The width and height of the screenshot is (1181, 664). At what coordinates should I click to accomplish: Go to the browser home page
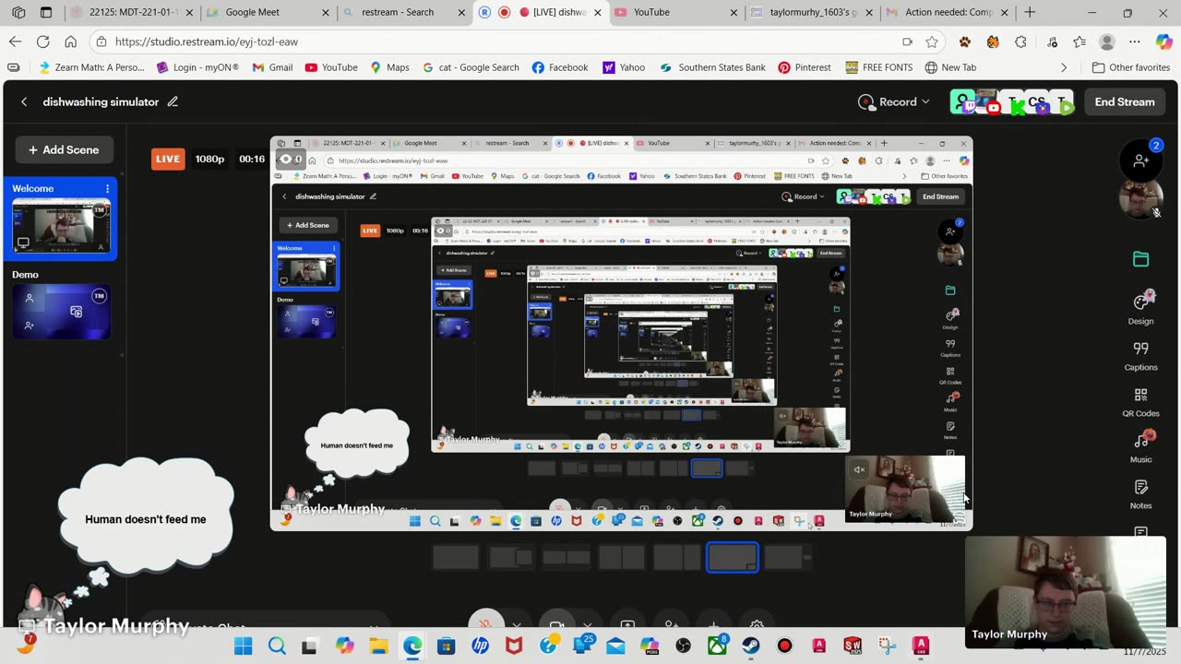pos(70,41)
